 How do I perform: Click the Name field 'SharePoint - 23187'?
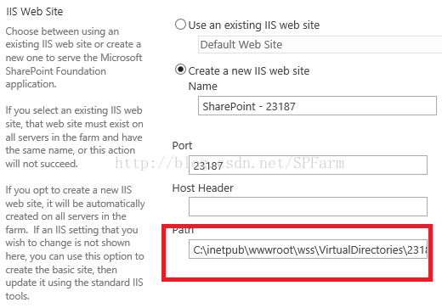(317, 106)
